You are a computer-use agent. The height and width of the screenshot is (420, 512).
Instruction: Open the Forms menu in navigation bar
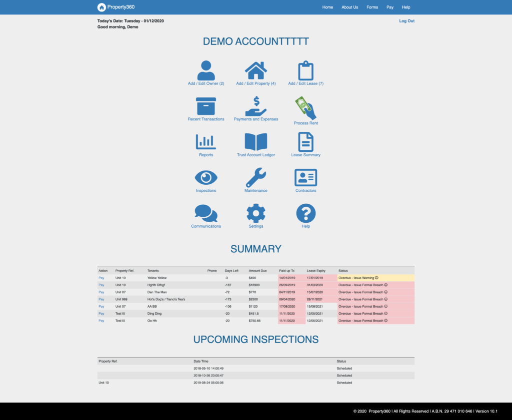[372, 7]
